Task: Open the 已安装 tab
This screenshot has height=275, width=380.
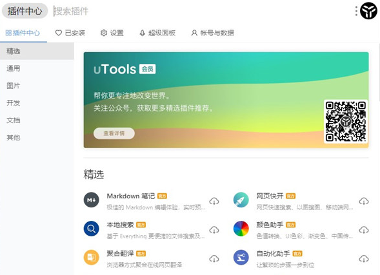Action: click(x=70, y=33)
